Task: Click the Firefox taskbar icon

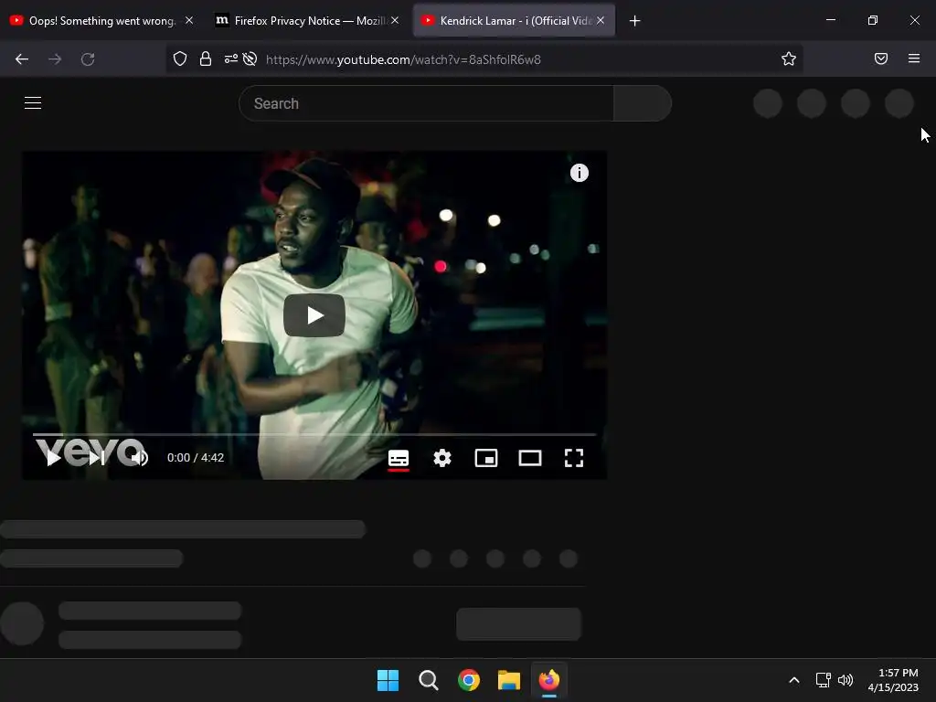Action: 549,680
